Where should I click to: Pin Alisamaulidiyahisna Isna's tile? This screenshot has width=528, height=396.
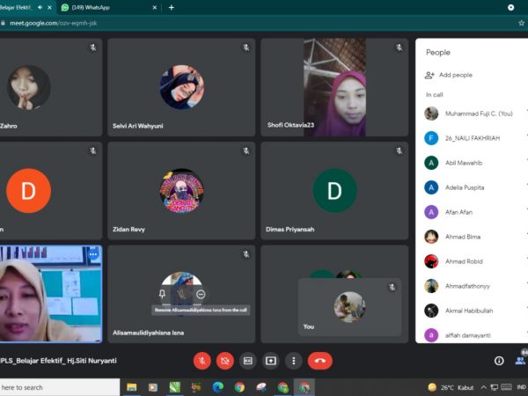coord(162,294)
